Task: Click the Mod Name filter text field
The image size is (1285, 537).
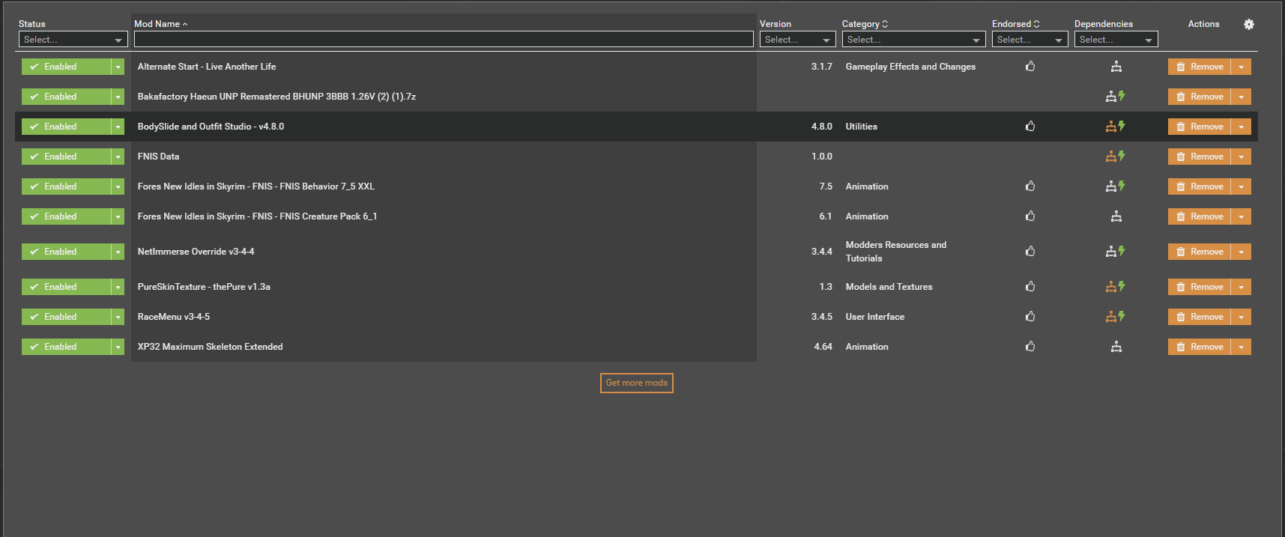Action: [443, 40]
